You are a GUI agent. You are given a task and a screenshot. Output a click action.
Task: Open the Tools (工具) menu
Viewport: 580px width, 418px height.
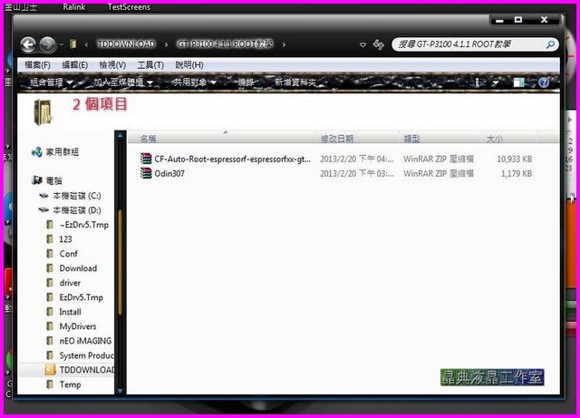[x=150, y=65]
